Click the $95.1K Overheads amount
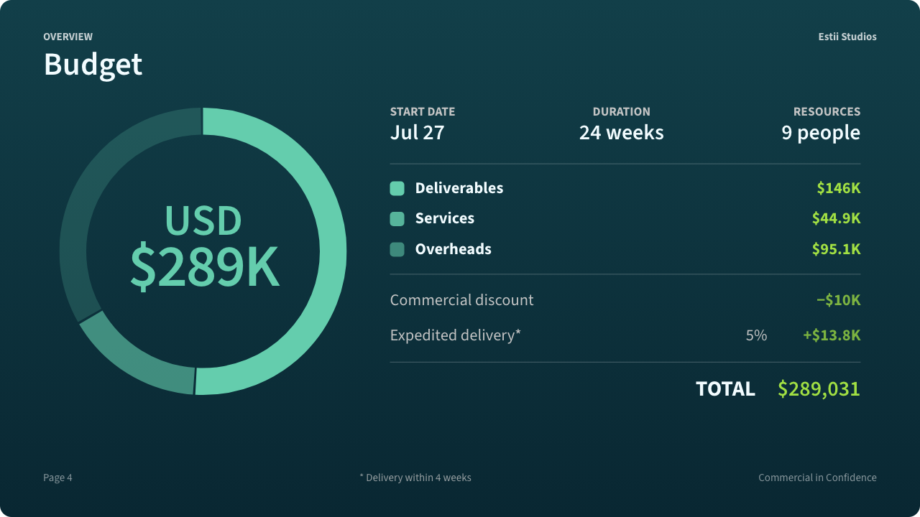Screen dimensions: 920x517 click(x=836, y=249)
